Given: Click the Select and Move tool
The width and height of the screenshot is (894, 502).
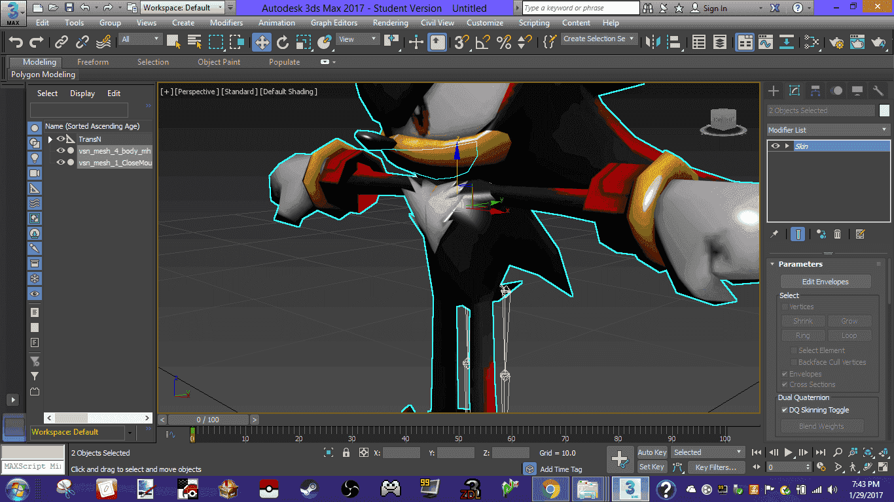Looking at the screenshot, I should [x=262, y=42].
